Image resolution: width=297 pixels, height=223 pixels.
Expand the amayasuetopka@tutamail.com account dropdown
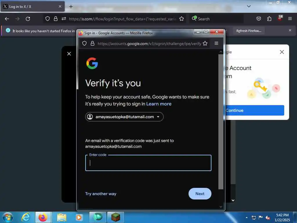pos(124,117)
